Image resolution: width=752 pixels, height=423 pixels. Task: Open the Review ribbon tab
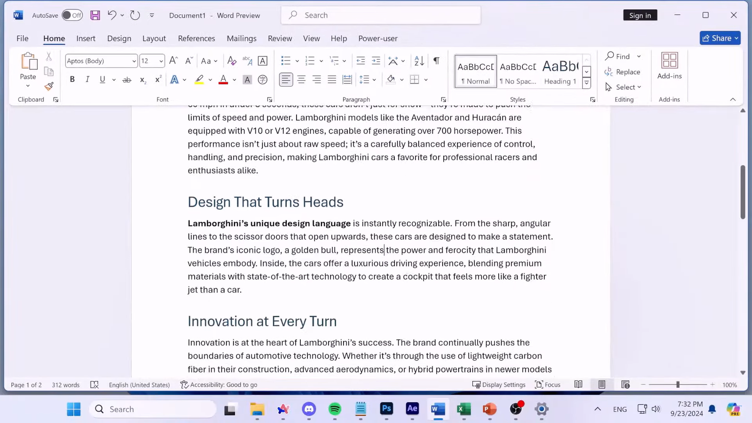pyautogui.click(x=280, y=38)
